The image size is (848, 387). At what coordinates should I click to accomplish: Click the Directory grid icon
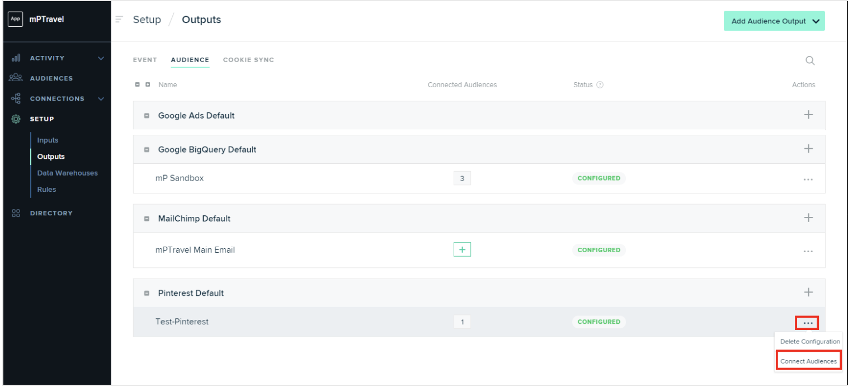click(x=16, y=213)
